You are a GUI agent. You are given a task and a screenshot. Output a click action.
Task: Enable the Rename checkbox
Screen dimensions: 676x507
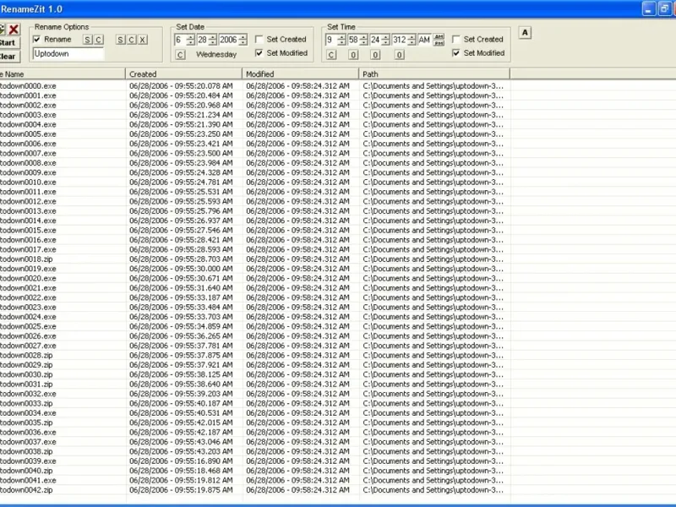click(x=37, y=39)
